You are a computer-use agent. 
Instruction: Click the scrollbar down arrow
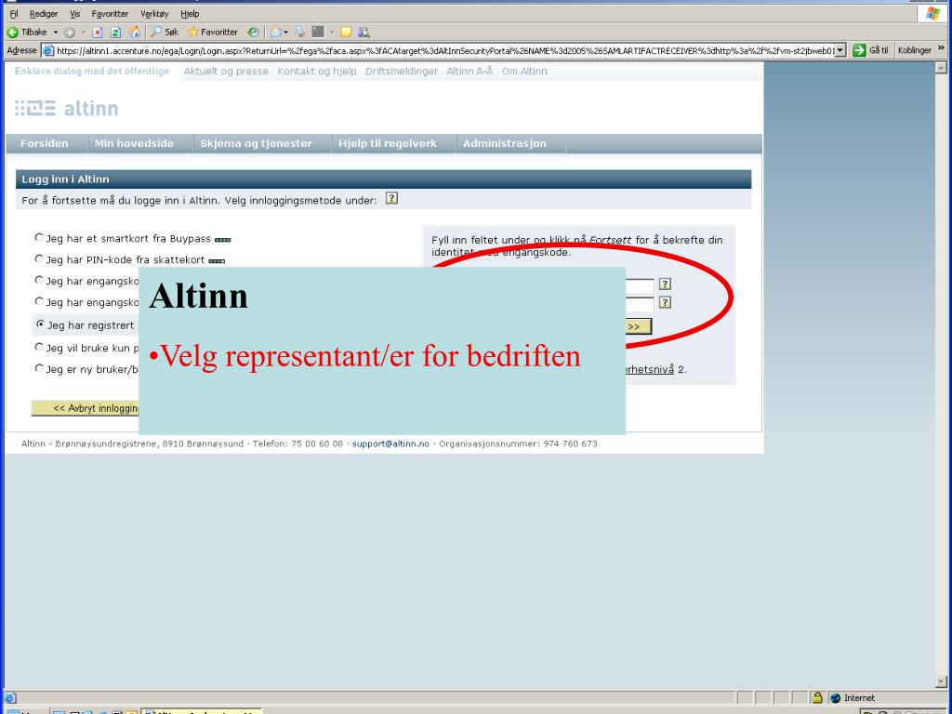(941, 681)
